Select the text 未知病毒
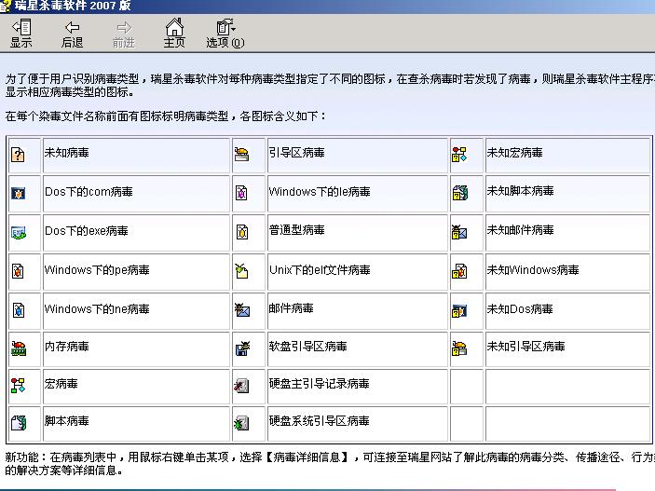This screenshot has width=655, height=491. pos(67,153)
